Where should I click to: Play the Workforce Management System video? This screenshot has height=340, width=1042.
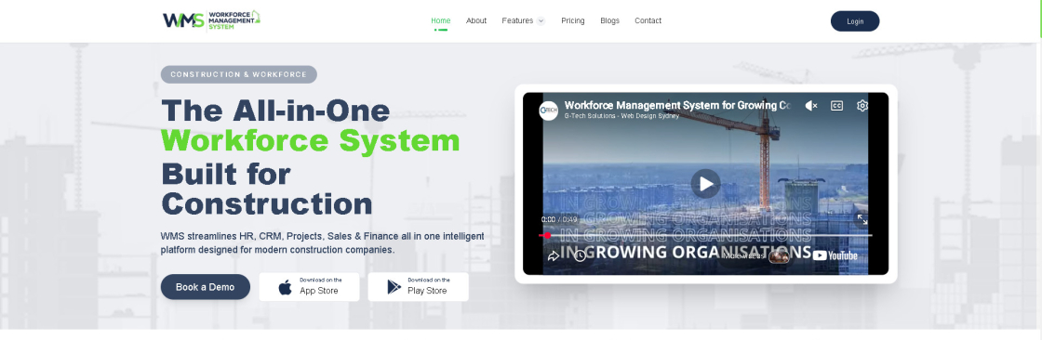tap(705, 184)
